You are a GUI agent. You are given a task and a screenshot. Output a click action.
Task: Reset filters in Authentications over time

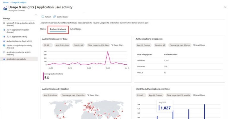[x=117, y=45]
